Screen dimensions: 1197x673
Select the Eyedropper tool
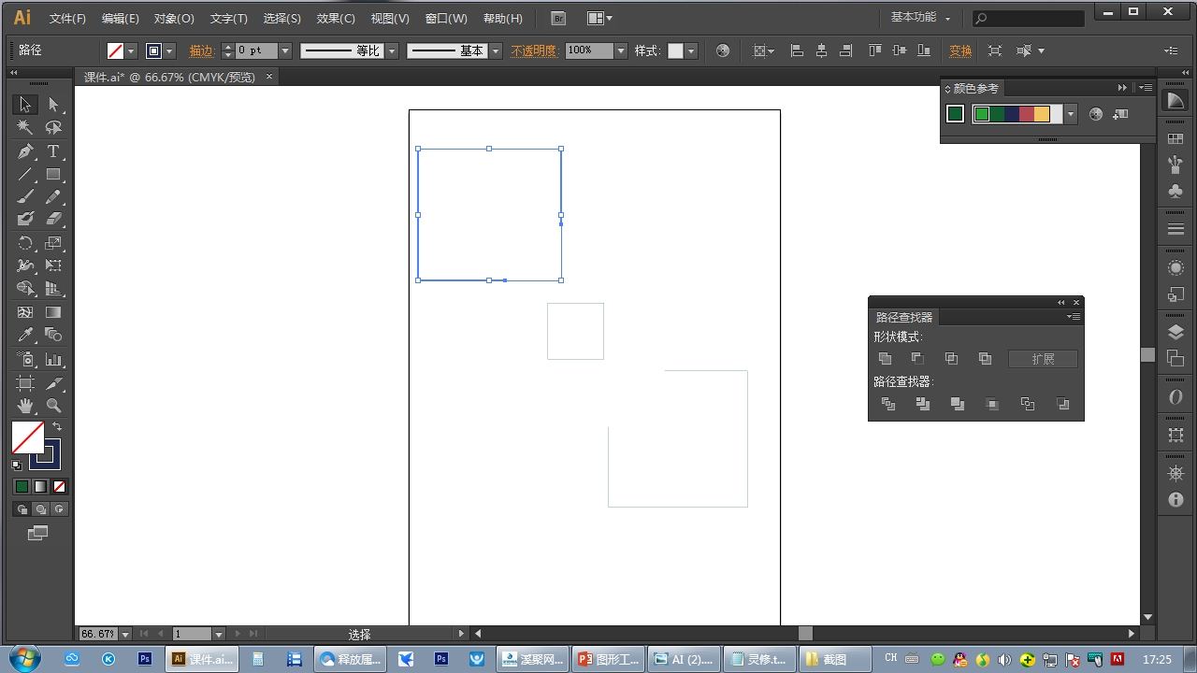tap(25, 336)
